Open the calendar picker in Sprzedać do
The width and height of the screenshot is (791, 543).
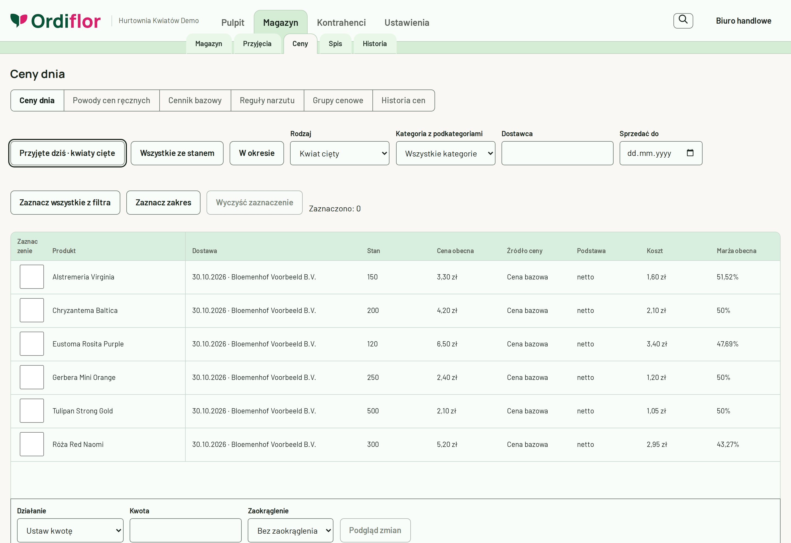click(x=690, y=153)
